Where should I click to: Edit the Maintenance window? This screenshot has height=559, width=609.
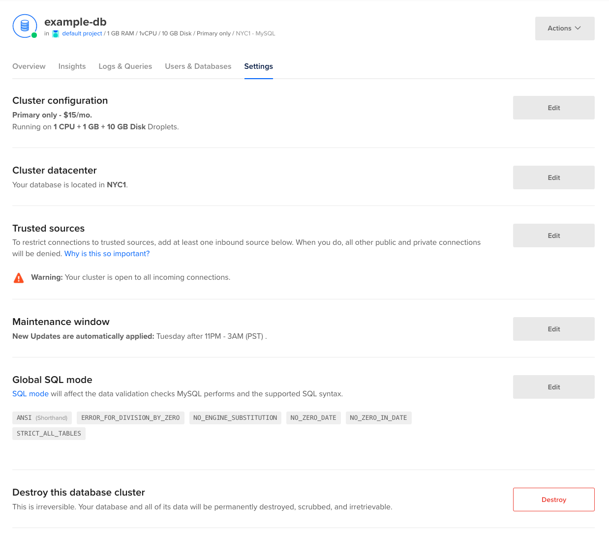coord(553,329)
